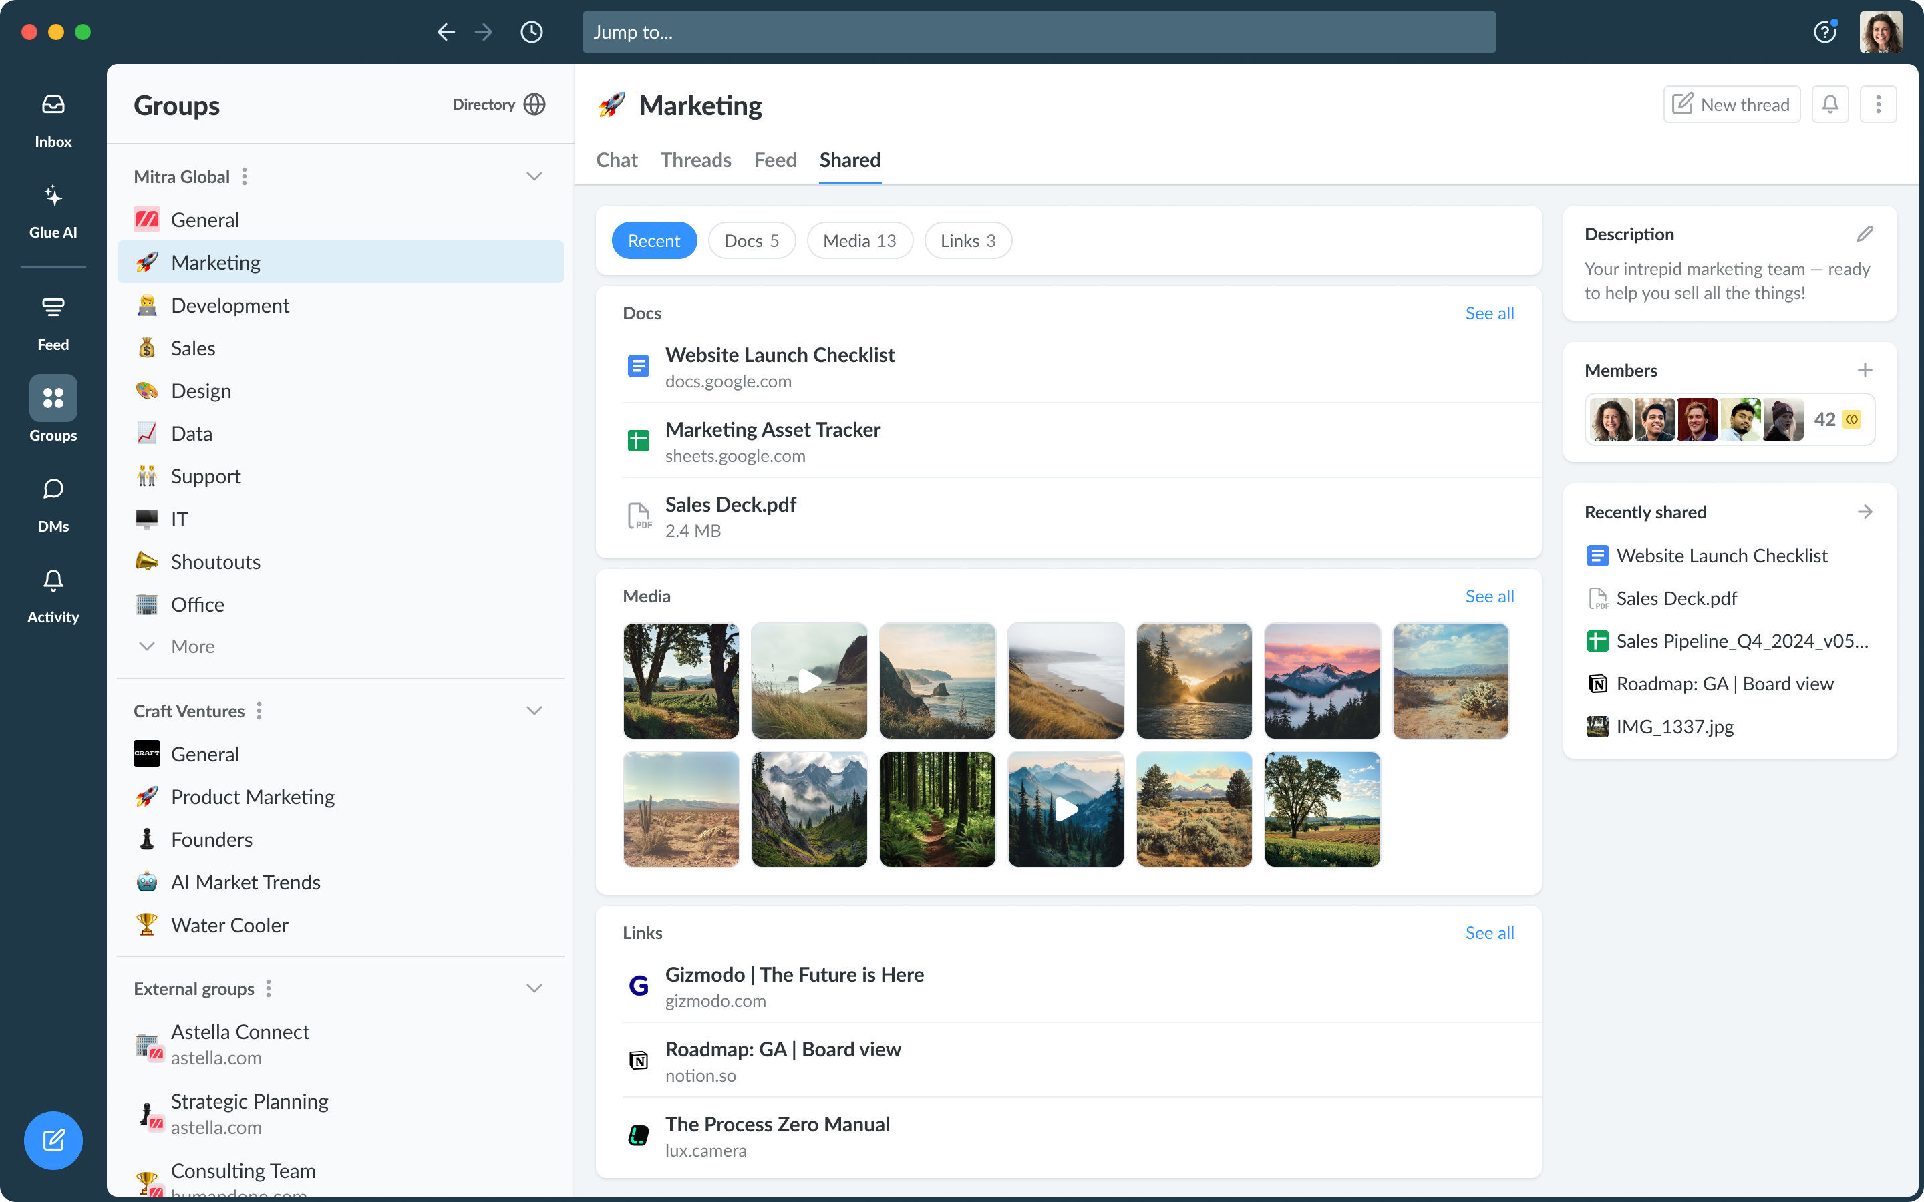Switch to the Chat tab
This screenshot has width=1924, height=1202.
[617, 160]
